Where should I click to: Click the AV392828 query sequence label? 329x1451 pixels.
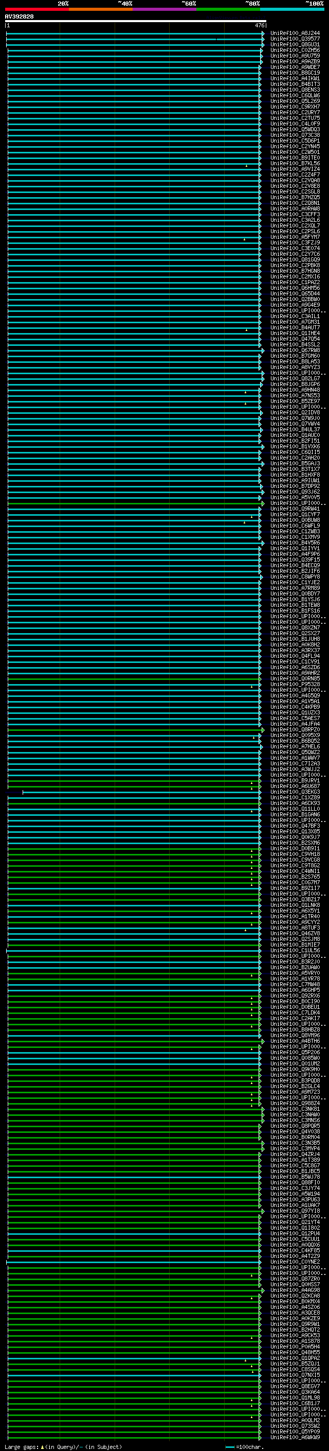click(x=19, y=17)
